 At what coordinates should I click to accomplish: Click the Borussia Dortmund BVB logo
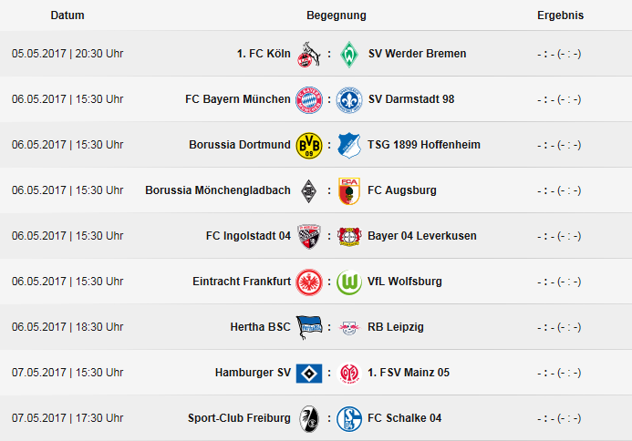[309, 145]
